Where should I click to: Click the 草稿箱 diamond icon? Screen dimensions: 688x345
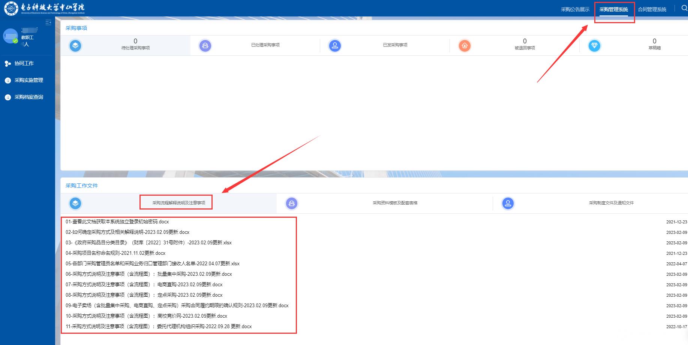pos(594,46)
